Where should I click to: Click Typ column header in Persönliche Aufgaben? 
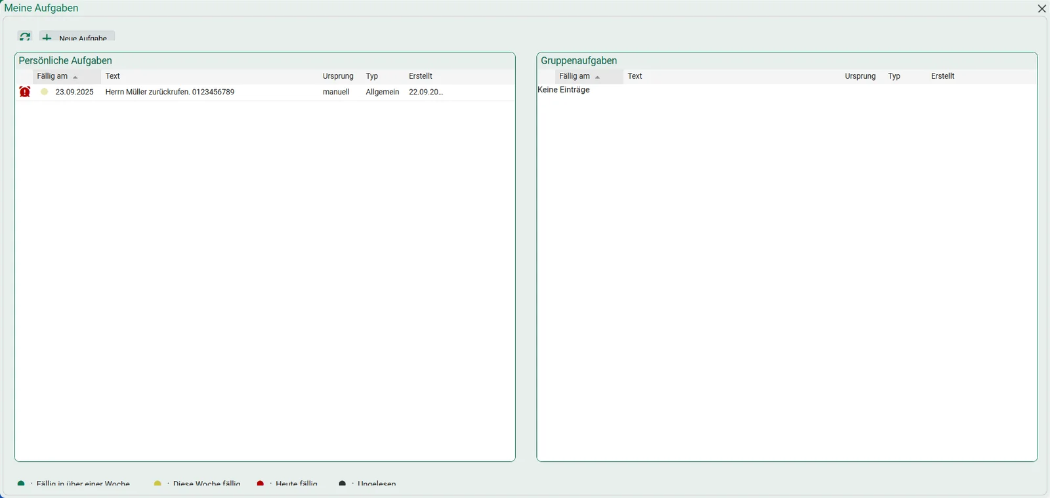point(372,76)
